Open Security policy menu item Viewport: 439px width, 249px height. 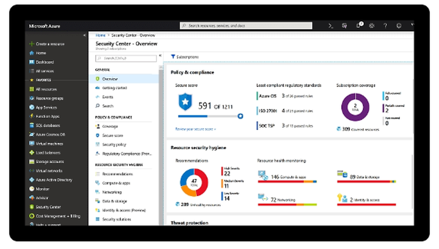pyautogui.click(x=111, y=144)
